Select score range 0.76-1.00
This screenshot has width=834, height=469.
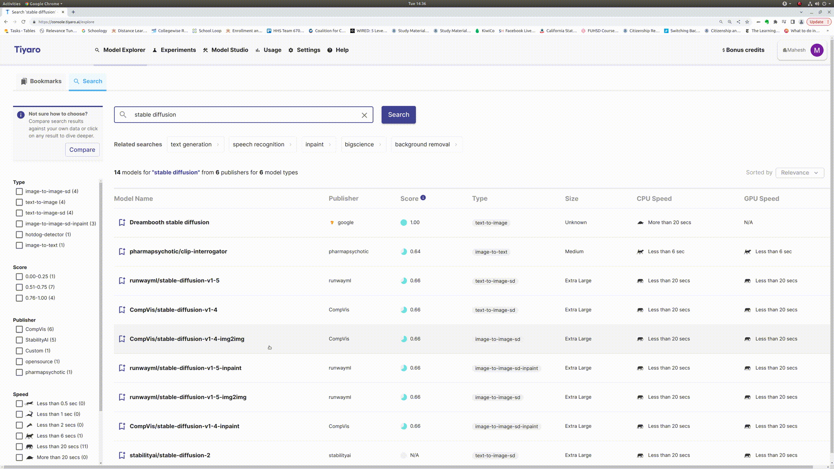(19, 298)
